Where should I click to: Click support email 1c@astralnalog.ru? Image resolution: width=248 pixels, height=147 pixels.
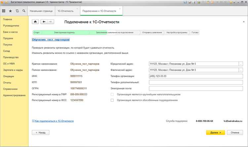233,121
